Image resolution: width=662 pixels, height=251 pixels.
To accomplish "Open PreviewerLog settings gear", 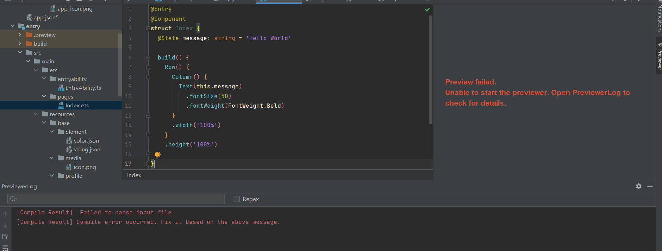I will (639, 186).
